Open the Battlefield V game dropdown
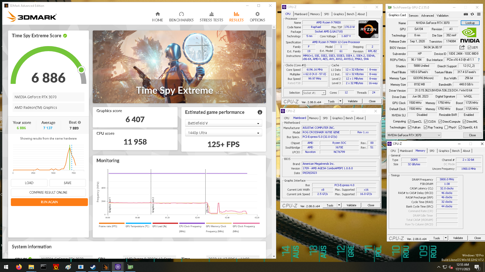Screen dimensions: 485x272 pos(224,123)
